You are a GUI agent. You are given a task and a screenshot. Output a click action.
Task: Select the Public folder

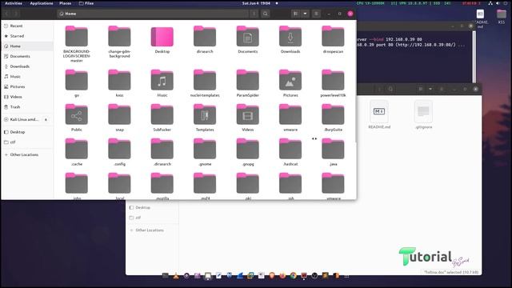[x=77, y=118]
